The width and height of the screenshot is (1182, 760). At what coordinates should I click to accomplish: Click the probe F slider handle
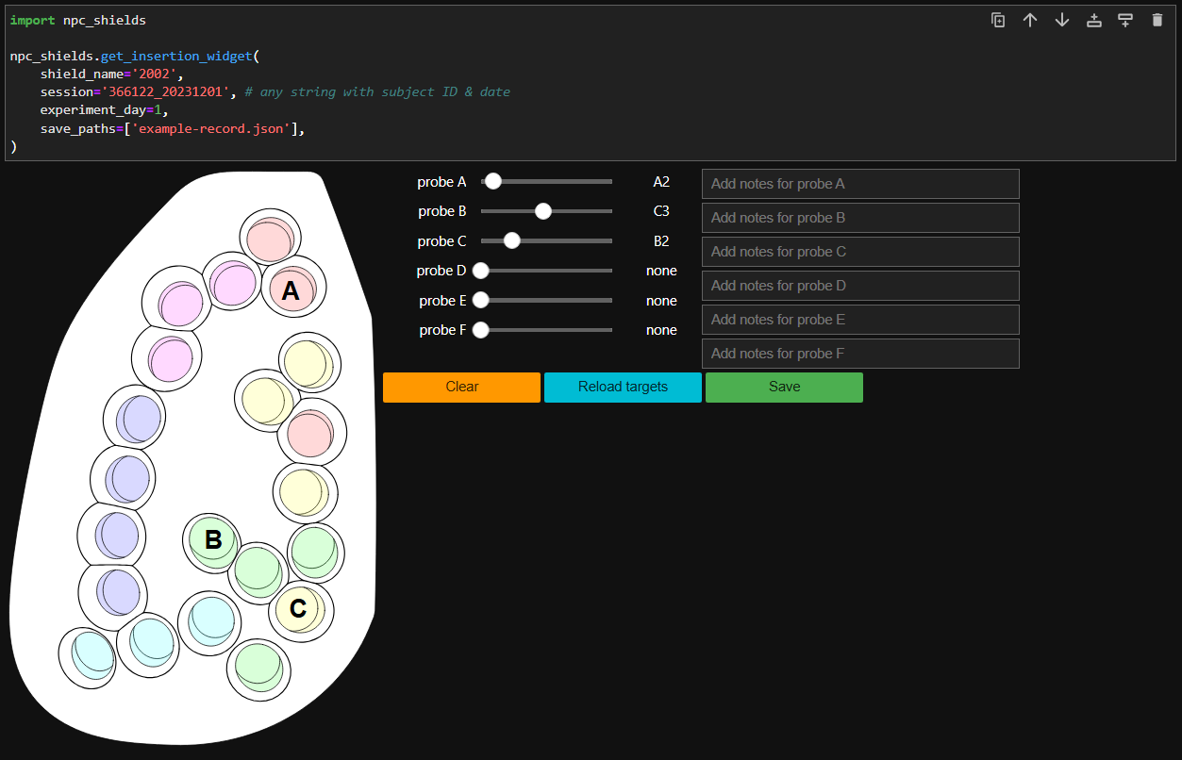tap(481, 330)
